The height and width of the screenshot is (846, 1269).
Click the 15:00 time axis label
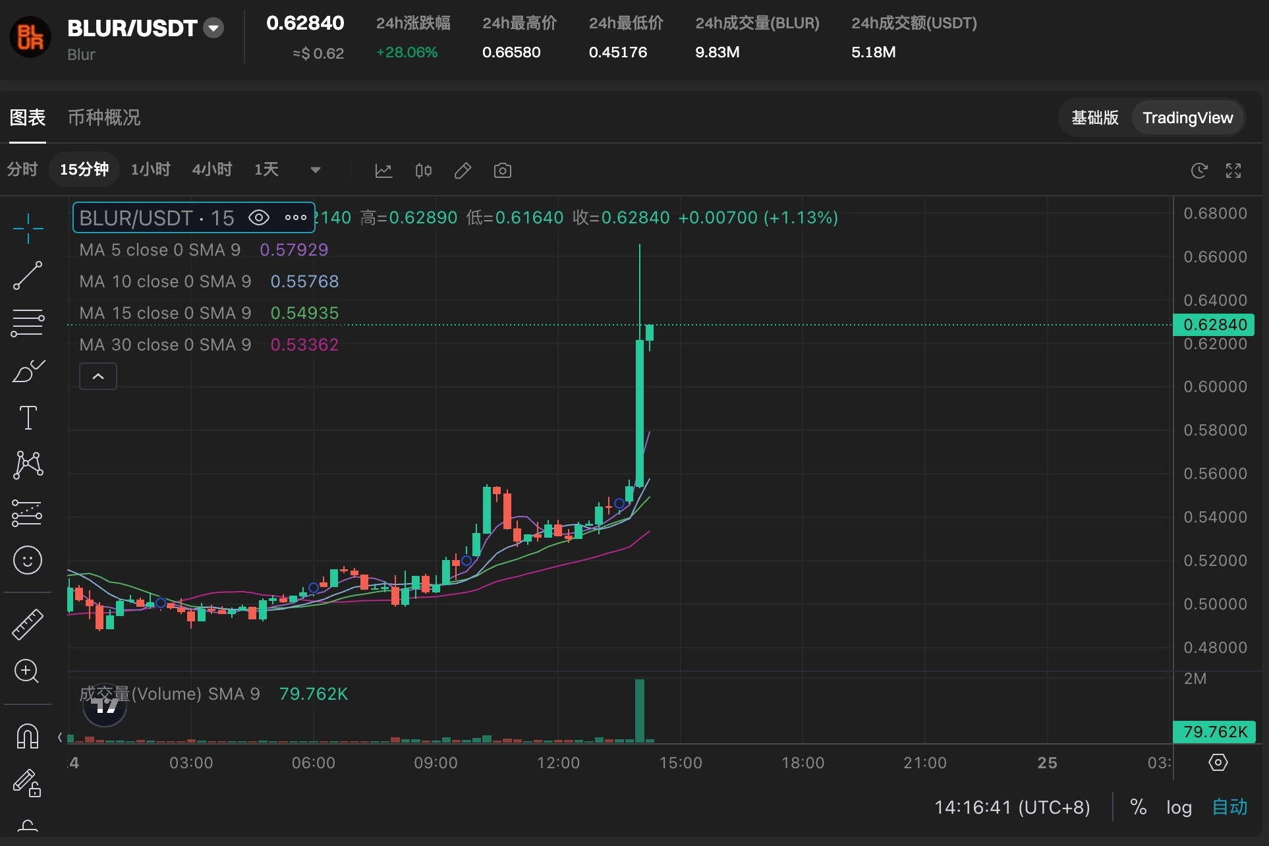pos(681,763)
